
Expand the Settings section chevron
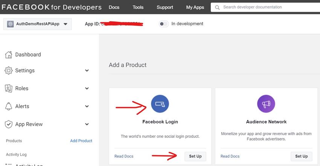(x=87, y=70)
